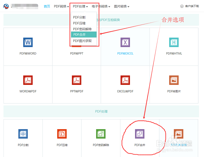This screenshot has height=157, width=204.
Task: Click the EXCEL转PDF label
Action: pyautogui.click(x=125, y=91)
